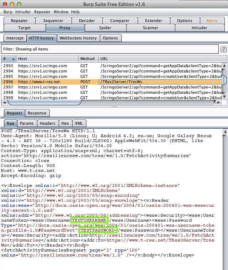This screenshot has height=270, width=228.
Task: Select the HTTP history sub-tab
Action: [x=42, y=38]
